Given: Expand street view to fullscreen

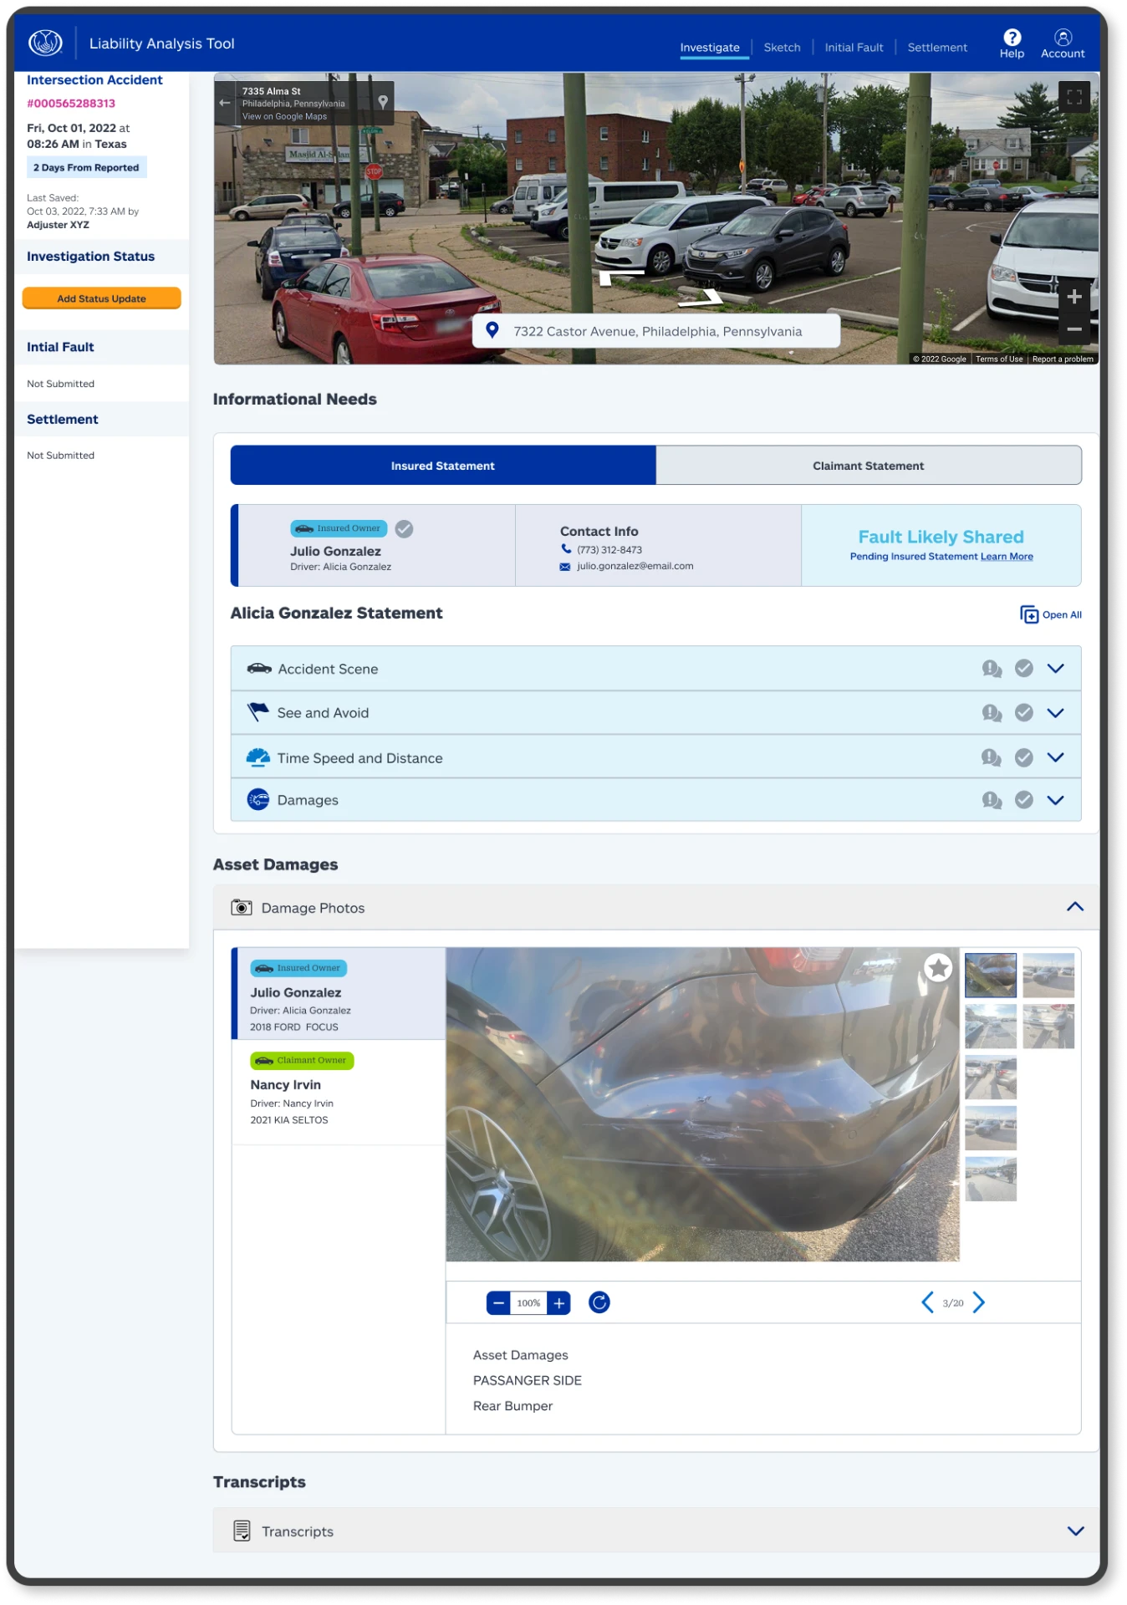Looking at the screenshot, I should tap(1074, 97).
